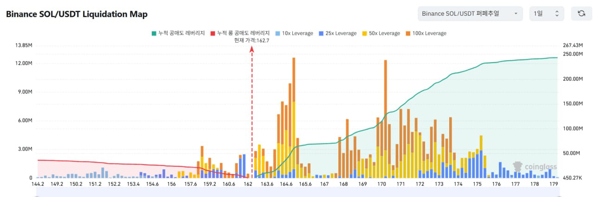Viewport: 594px width, 197px height.
Task: Click the tall orange bar above 170
Action: tap(386, 105)
